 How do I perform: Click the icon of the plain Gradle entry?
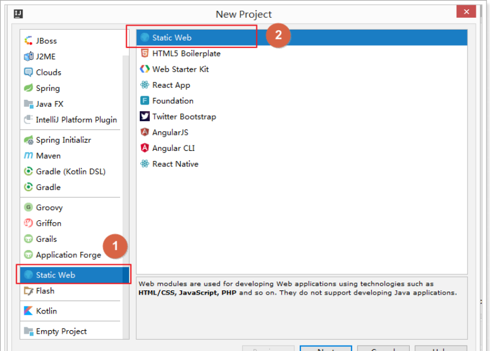[x=29, y=187]
